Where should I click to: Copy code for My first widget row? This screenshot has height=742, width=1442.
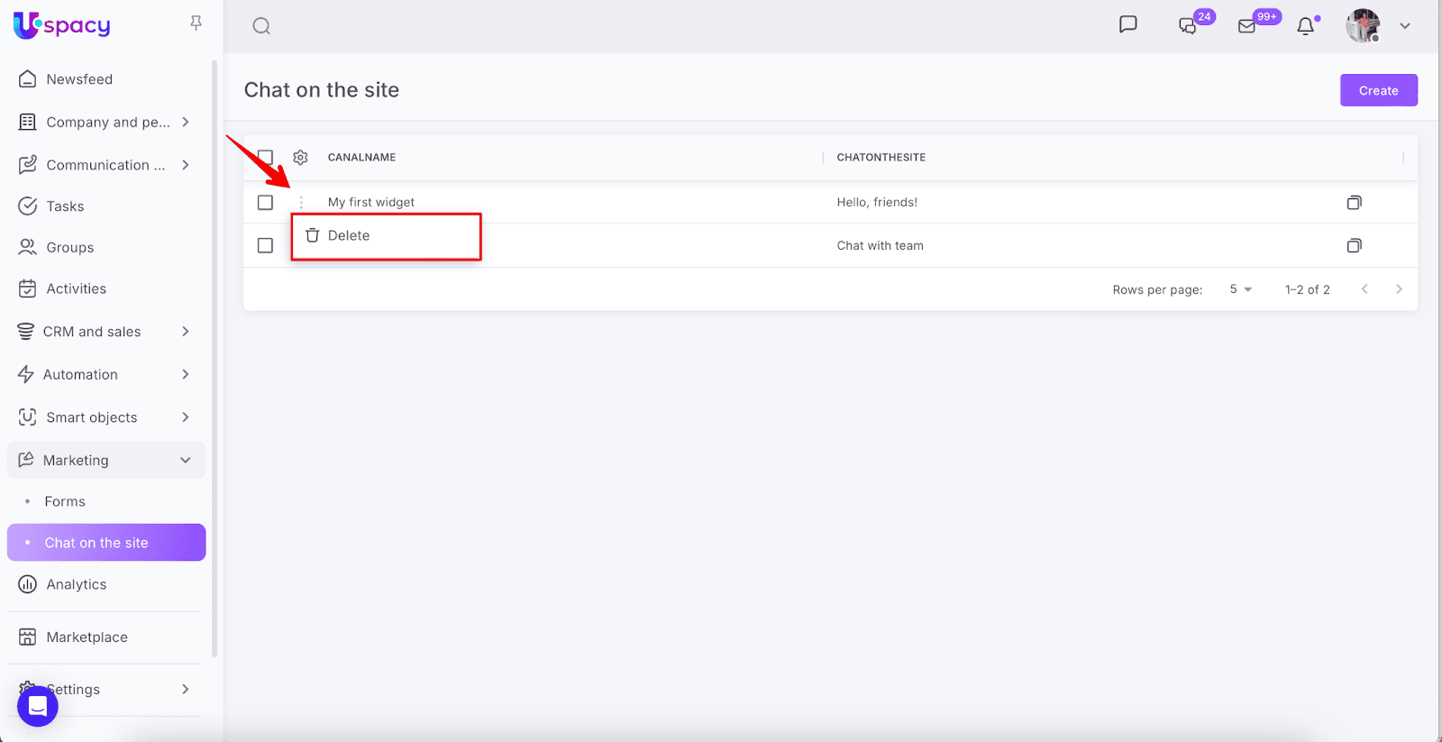coord(1354,203)
